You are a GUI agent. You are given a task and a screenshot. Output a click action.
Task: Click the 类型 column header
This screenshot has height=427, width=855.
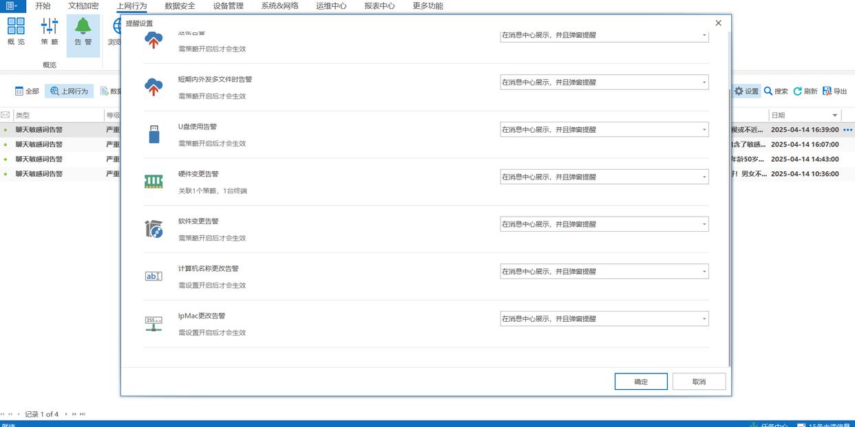58,115
